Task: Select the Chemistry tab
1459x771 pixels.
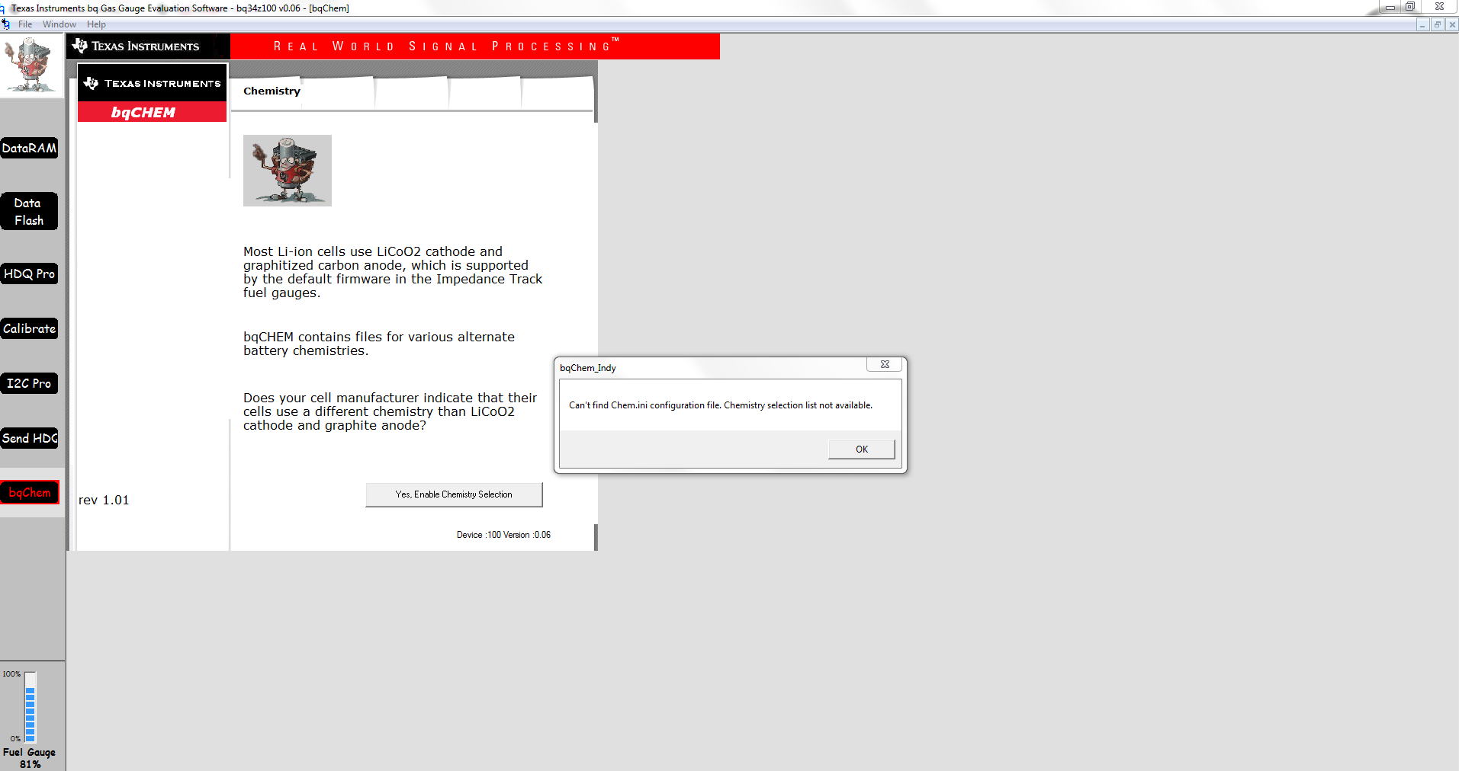Action: coord(272,91)
